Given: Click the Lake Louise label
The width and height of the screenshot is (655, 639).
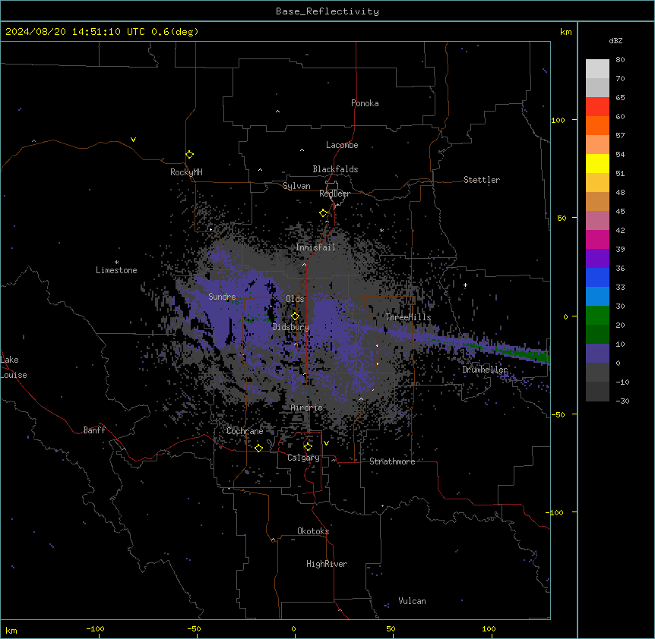Looking at the screenshot, I should [x=14, y=367].
